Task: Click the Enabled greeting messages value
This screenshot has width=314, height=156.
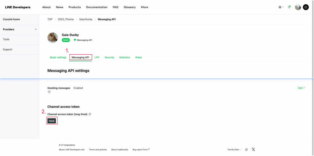Action: [78, 88]
